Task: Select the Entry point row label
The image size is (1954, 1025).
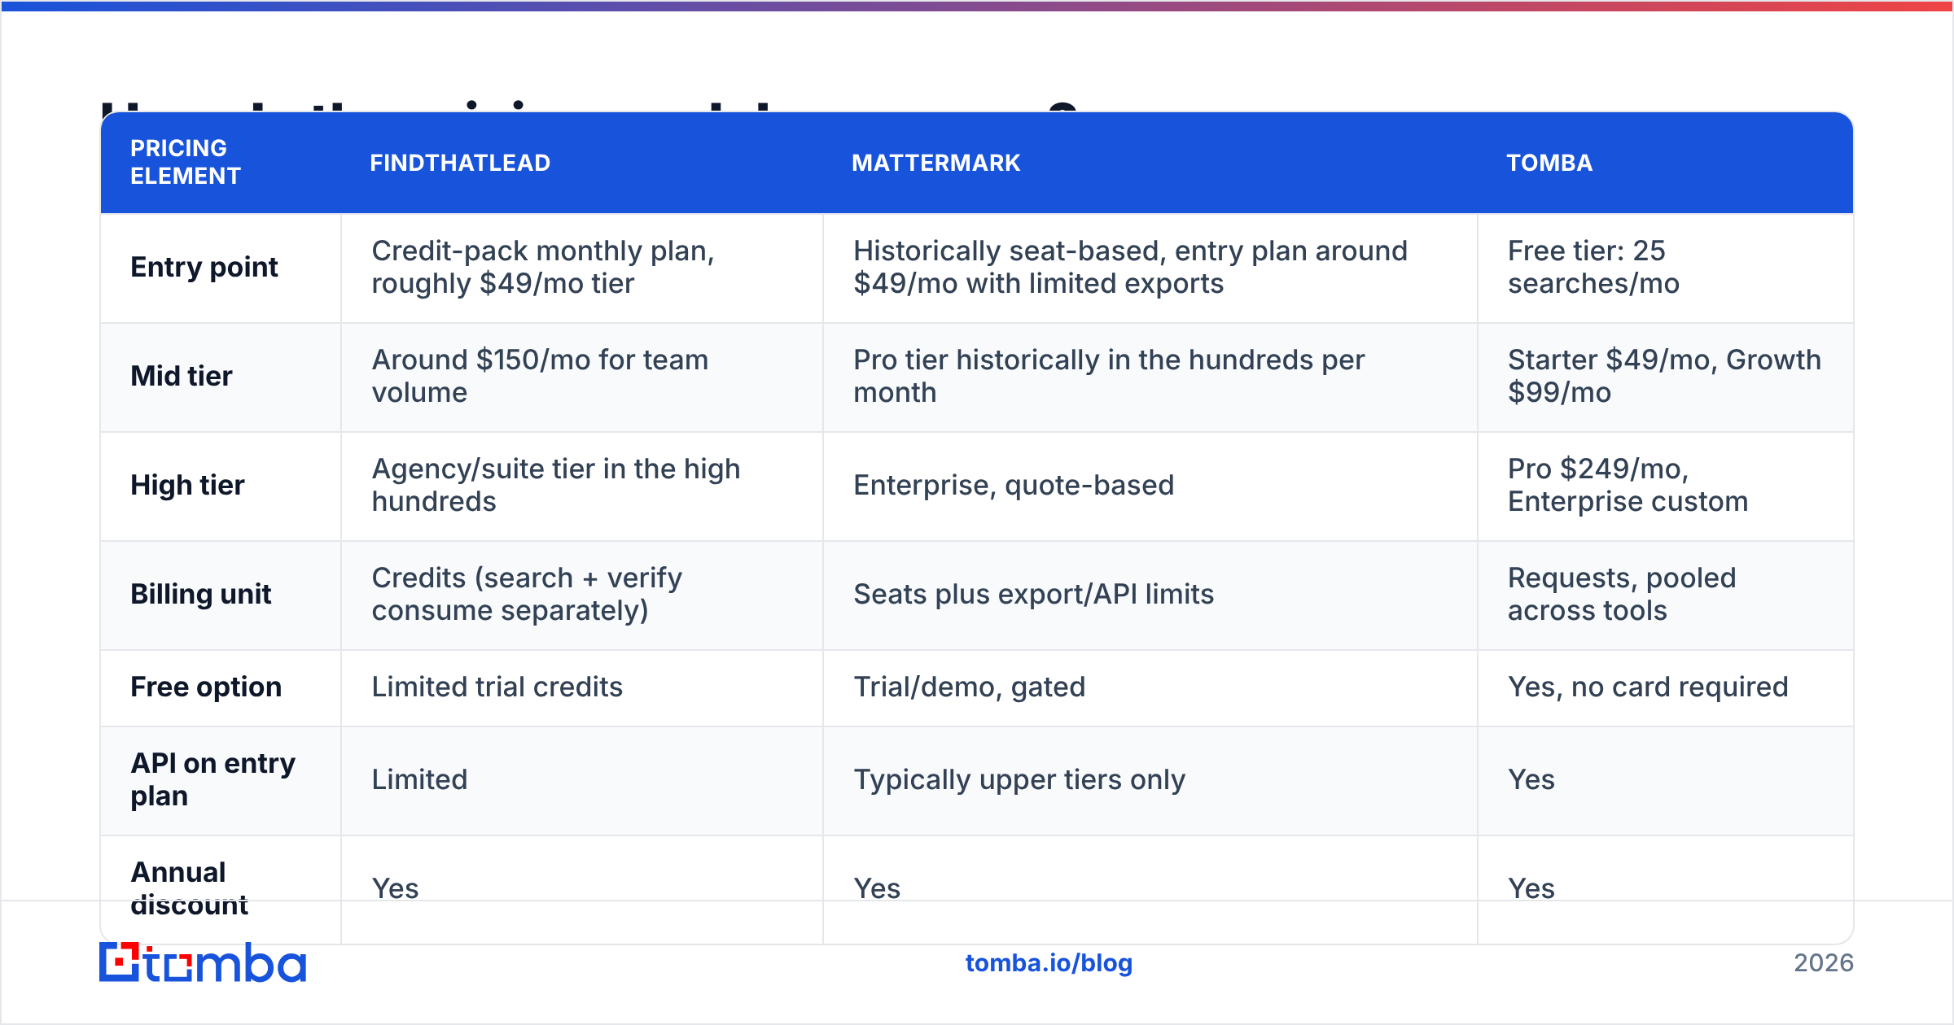Action: pyautogui.click(x=204, y=267)
